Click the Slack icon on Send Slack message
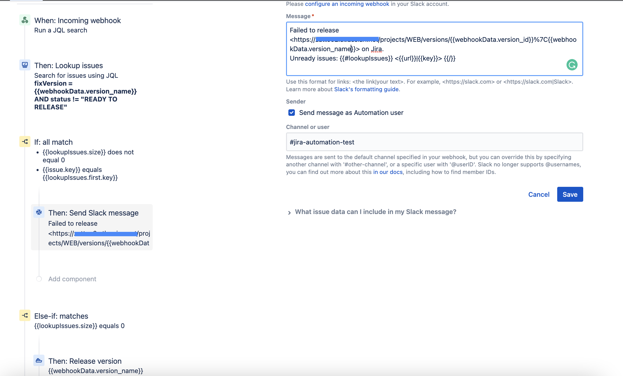Image resolution: width=623 pixels, height=376 pixels. coord(39,212)
